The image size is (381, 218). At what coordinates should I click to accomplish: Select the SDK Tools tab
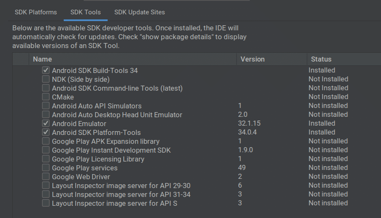click(86, 12)
